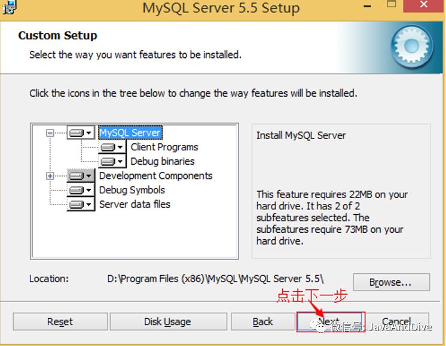
Task: Select the Server data files label
Action: click(x=135, y=204)
